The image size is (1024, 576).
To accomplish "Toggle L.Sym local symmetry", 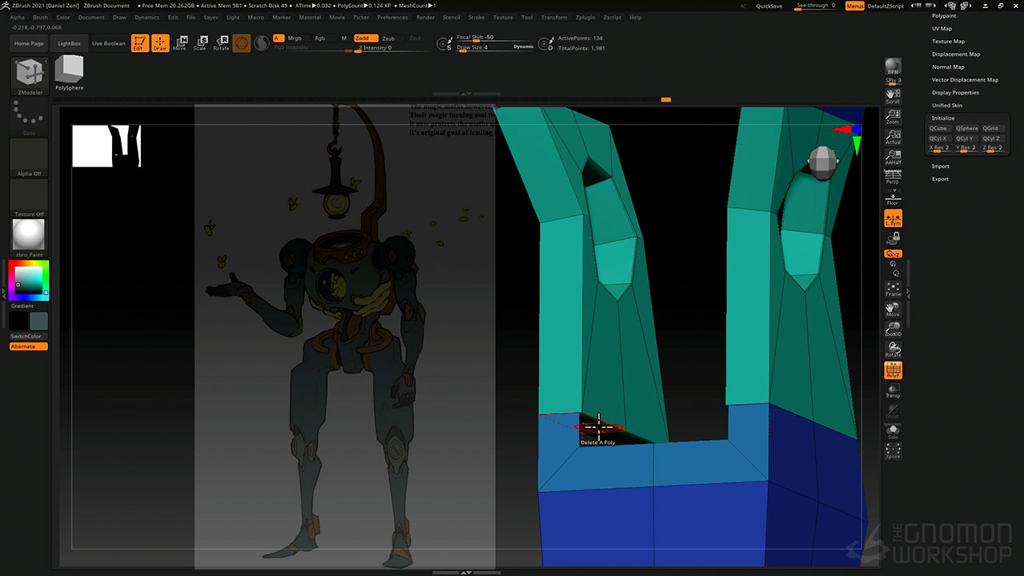I will click(893, 218).
